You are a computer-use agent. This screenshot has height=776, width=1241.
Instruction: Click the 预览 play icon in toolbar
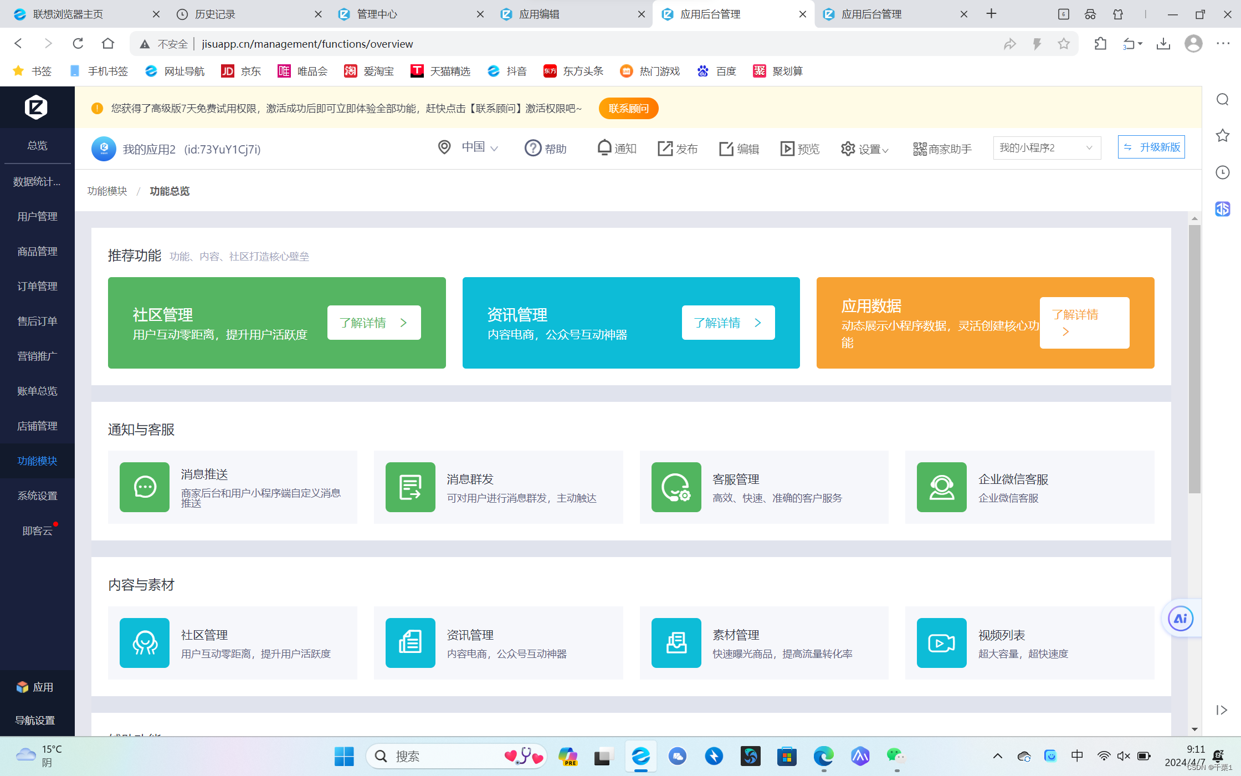pyautogui.click(x=787, y=149)
